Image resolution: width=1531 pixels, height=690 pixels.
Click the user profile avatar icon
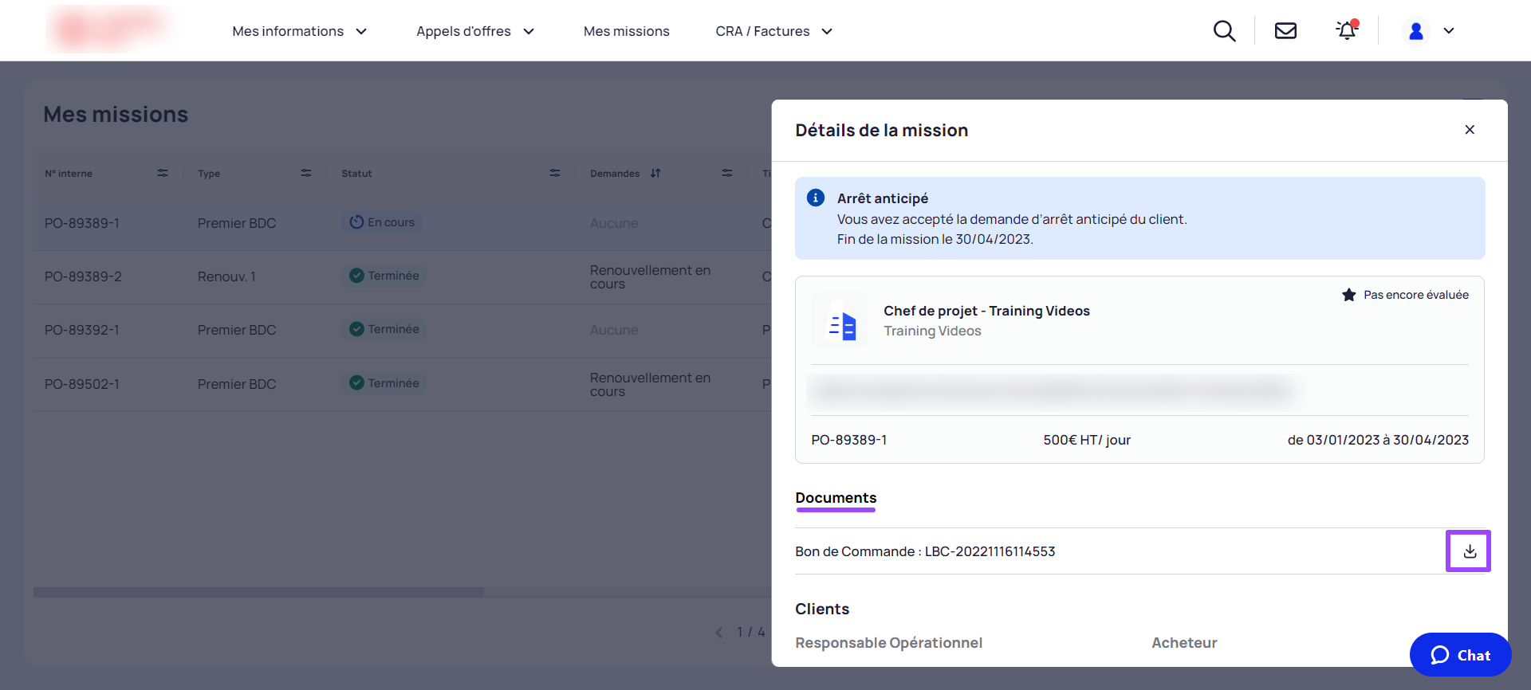tap(1416, 31)
